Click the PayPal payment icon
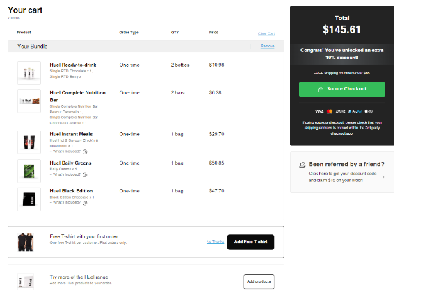Screen dimensions: 434x305 [x=354, y=111]
